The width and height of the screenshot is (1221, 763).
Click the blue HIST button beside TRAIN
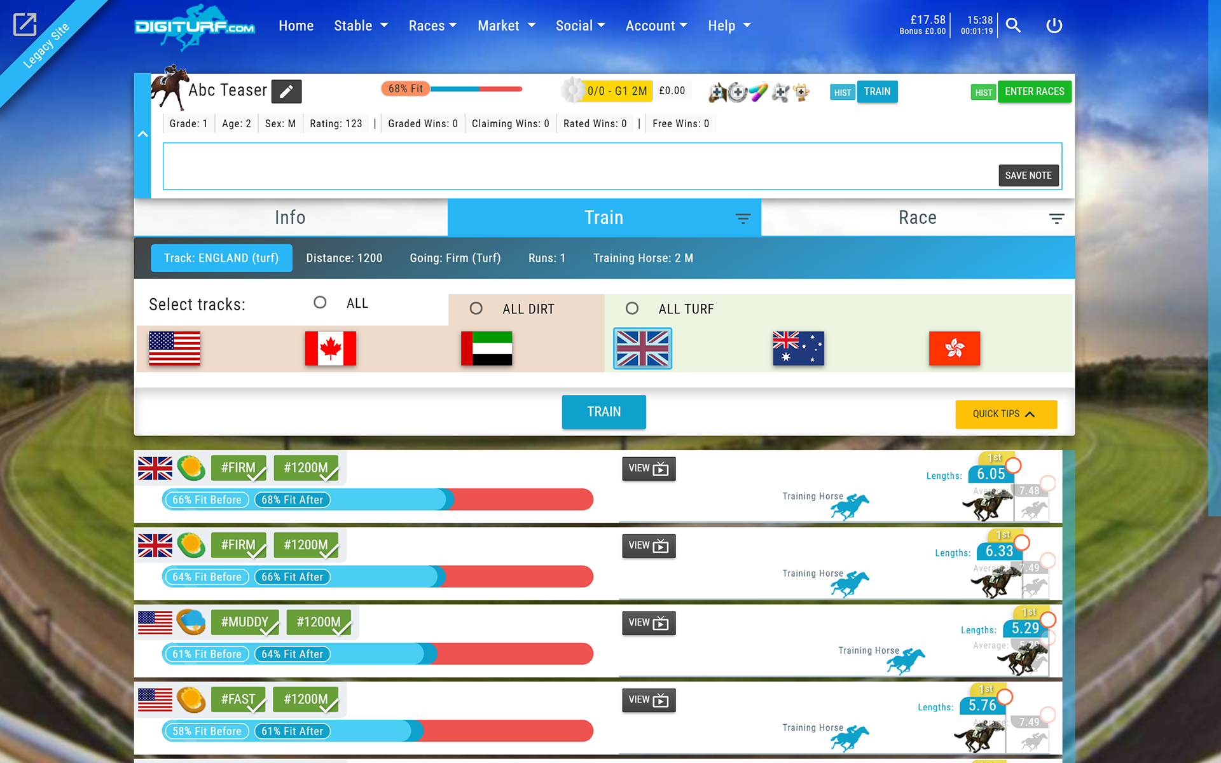tap(843, 93)
